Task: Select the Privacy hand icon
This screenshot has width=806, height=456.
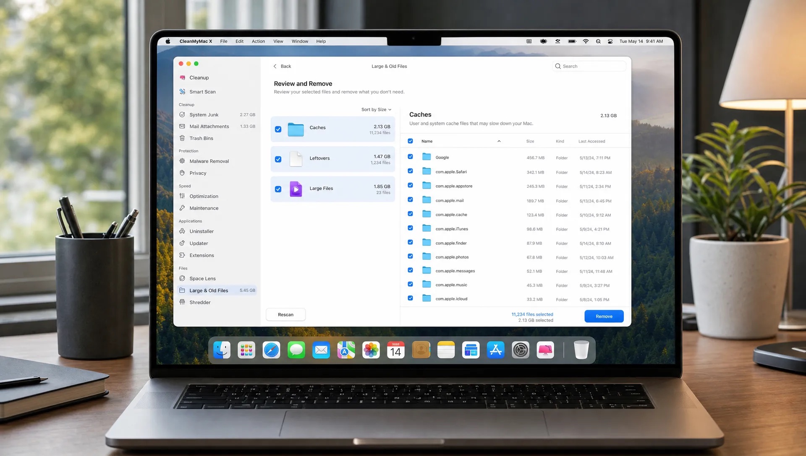Action: coord(182,173)
